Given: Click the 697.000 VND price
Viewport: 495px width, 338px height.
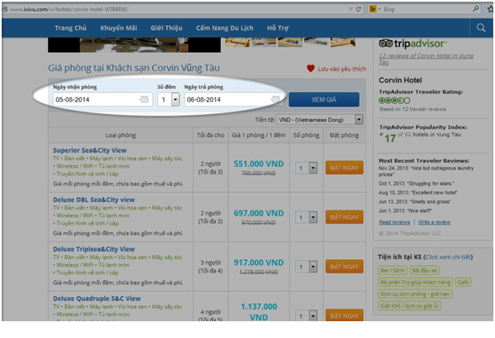Looking at the screenshot, I should click(259, 213).
